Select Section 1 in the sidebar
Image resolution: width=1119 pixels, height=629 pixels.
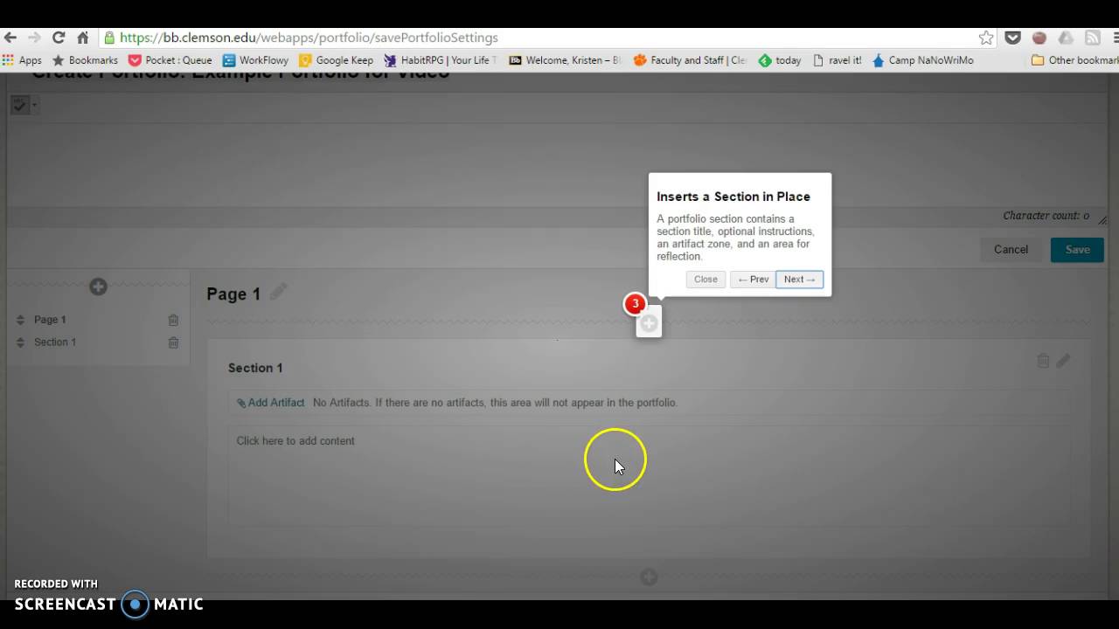tap(55, 342)
